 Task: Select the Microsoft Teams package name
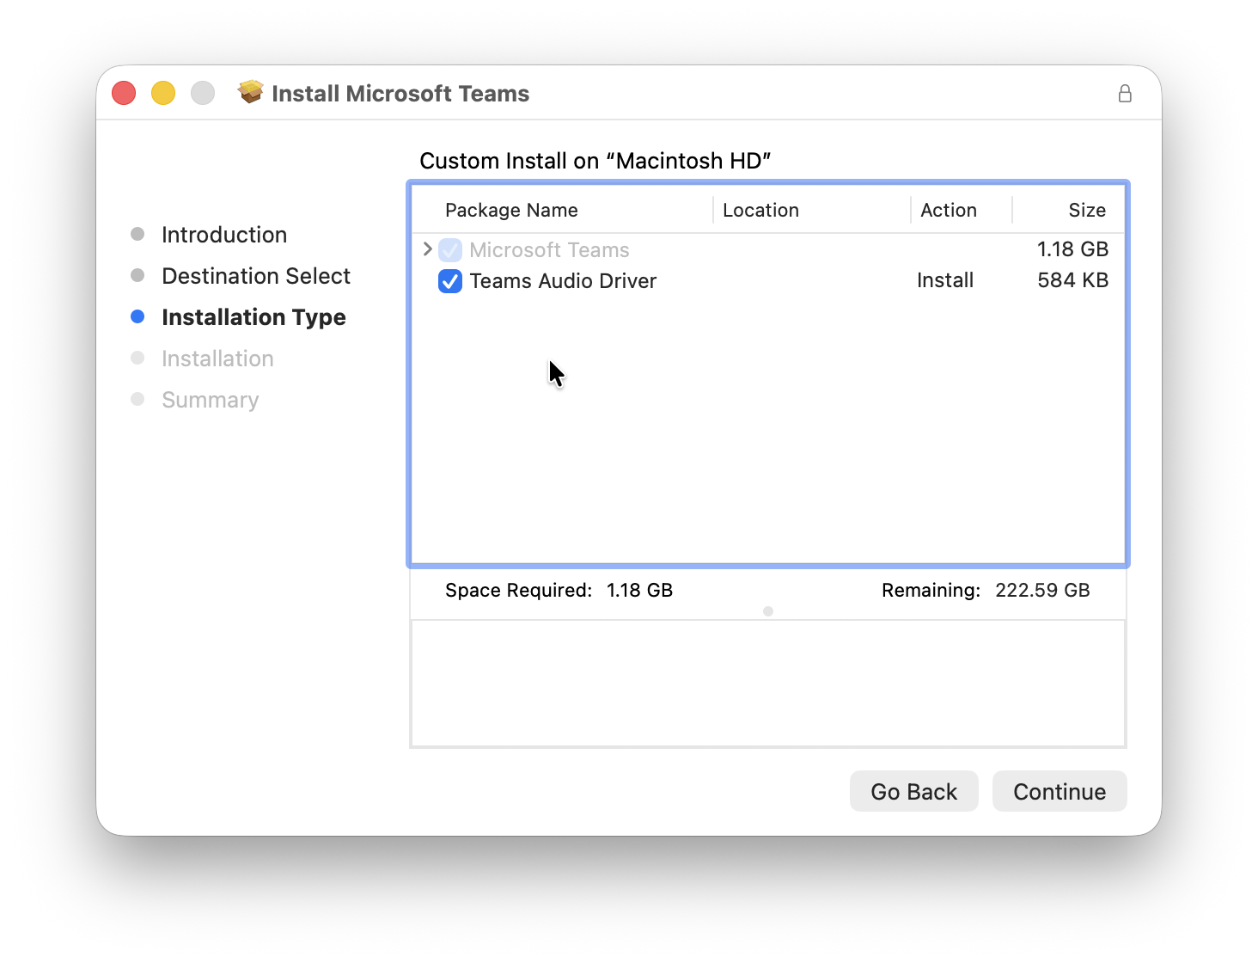tap(549, 250)
